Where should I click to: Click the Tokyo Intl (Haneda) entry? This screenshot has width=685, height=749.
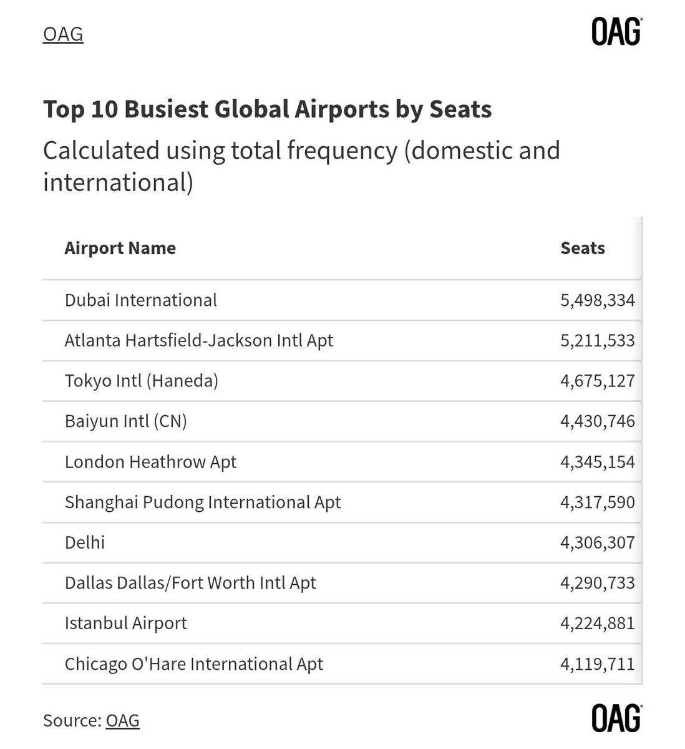[x=142, y=381]
